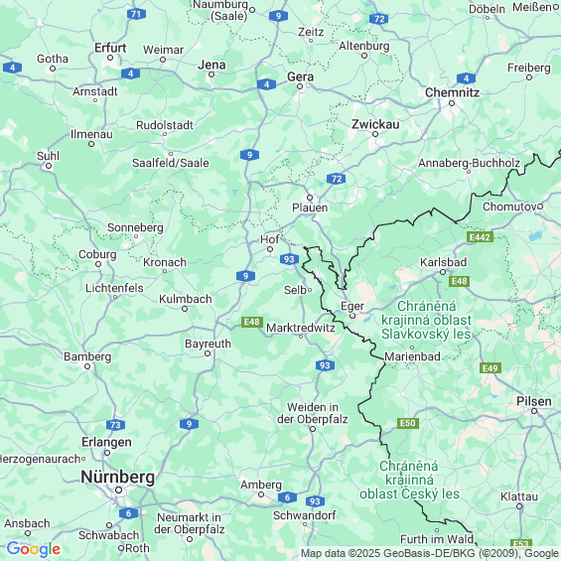Click the A71 highway shield near Erfurt

tap(136, 14)
